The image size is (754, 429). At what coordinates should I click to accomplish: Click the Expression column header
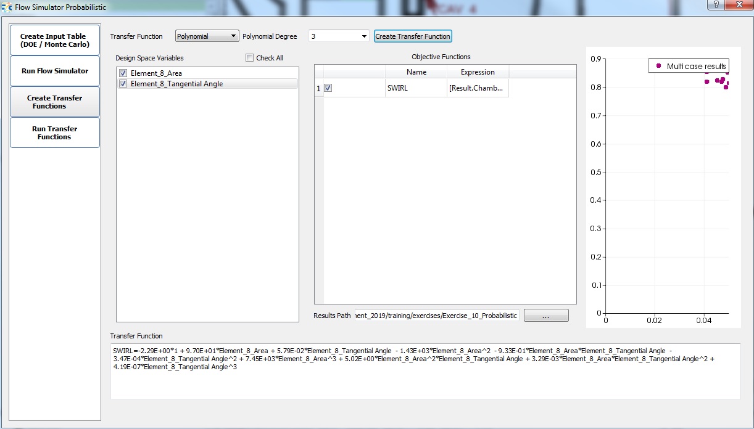[x=478, y=72]
